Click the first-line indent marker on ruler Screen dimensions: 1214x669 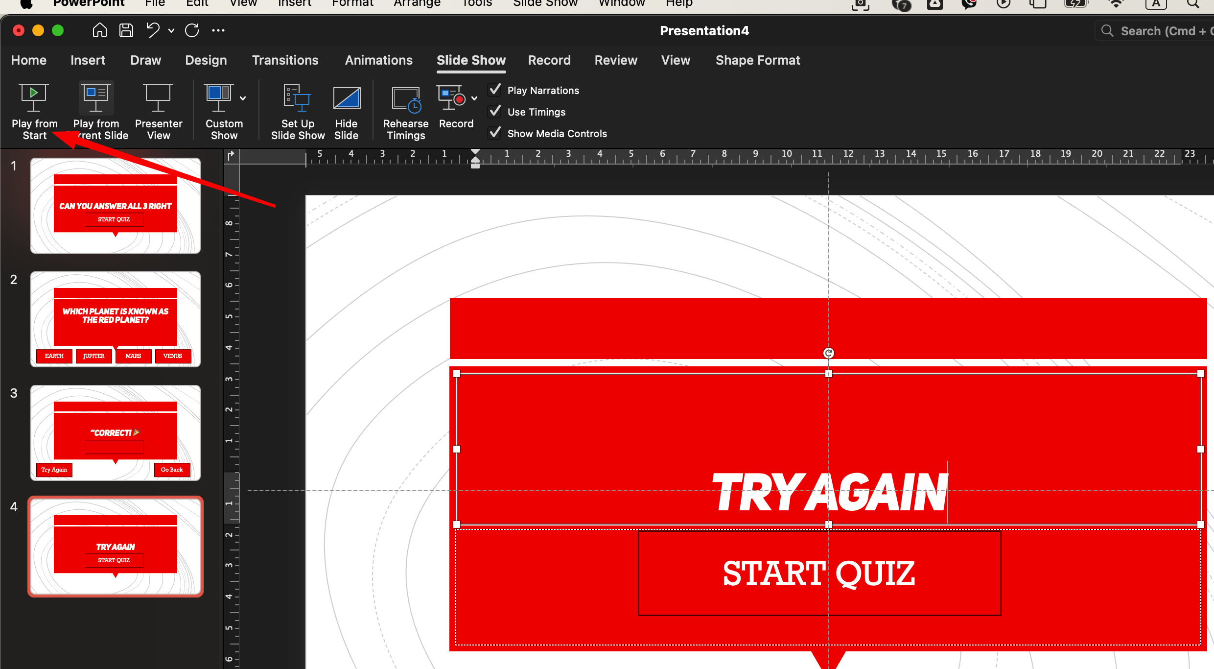(475, 152)
